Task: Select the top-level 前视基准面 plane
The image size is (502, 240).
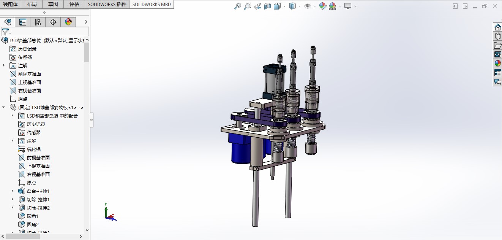Action: (x=25, y=74)
